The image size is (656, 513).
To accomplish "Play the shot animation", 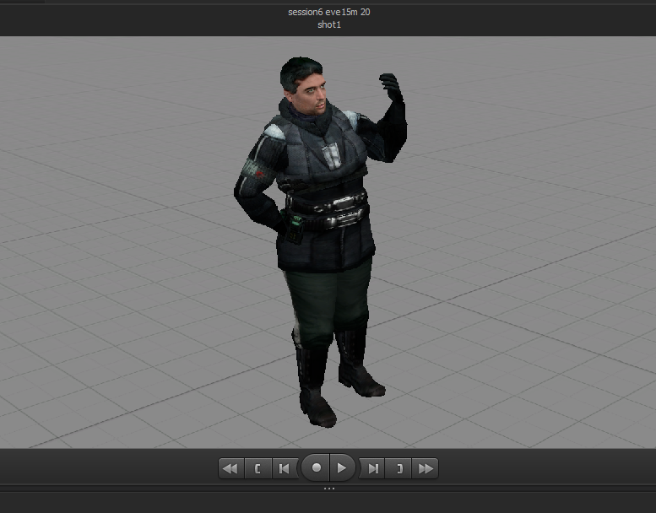I will [342, 467].
